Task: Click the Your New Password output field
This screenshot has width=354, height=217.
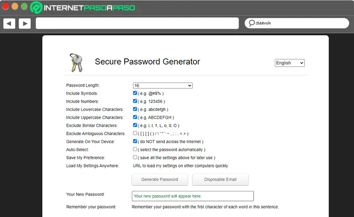Action: pos(192,196)
